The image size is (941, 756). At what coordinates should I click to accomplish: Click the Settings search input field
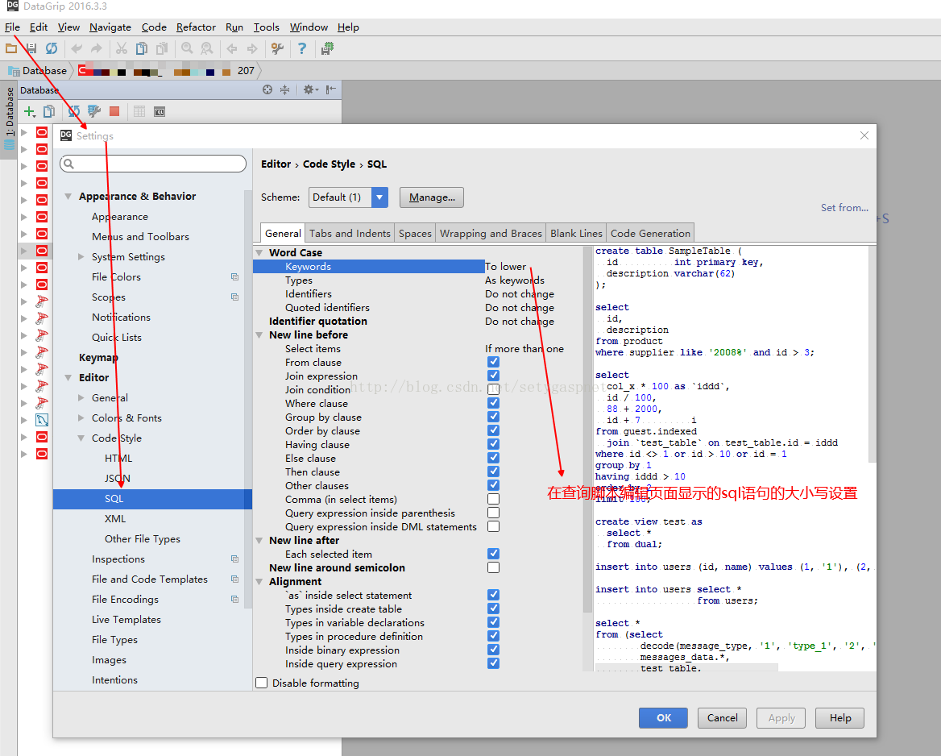(x=154, y=164)
